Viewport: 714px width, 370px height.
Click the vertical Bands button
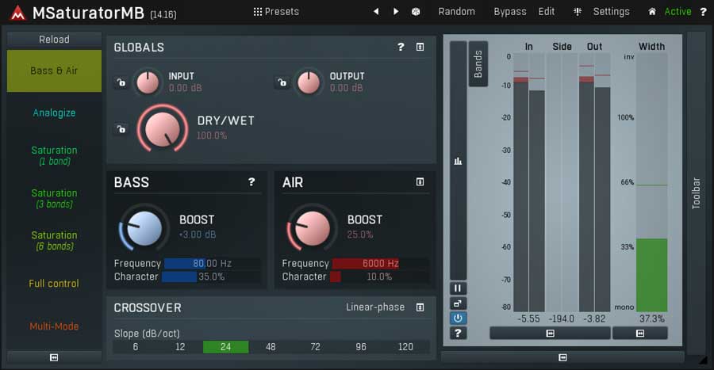tap(478, 64)
